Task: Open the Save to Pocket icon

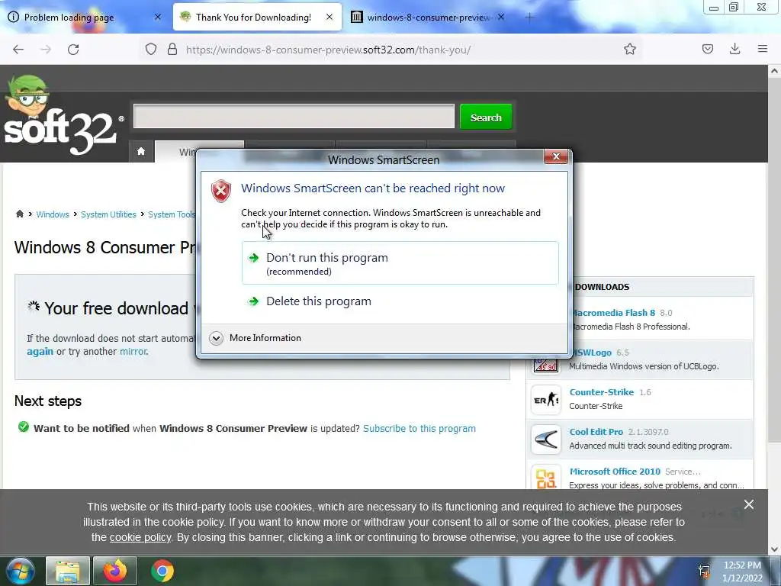Action: (707, 49)
